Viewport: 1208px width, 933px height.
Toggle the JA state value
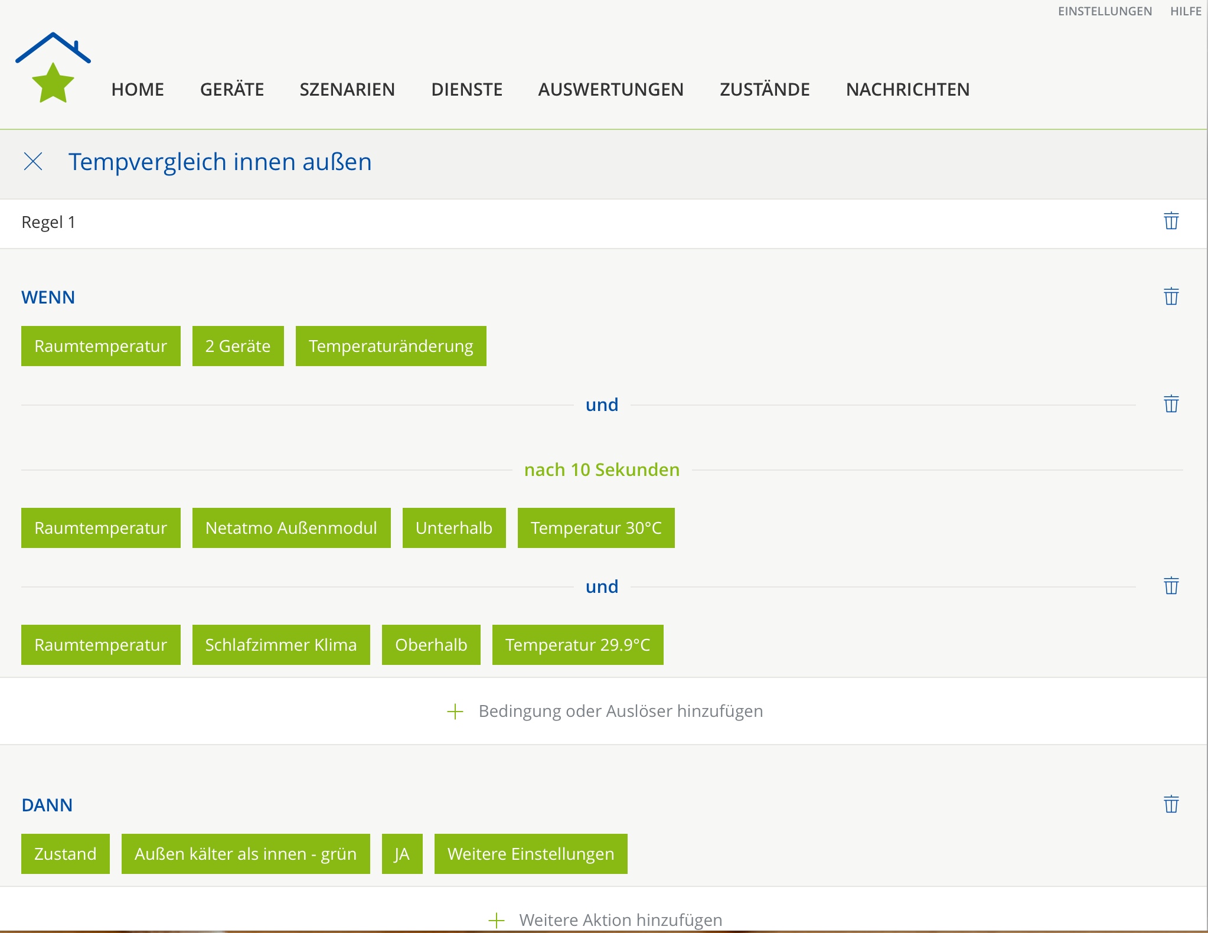(402, 854)
